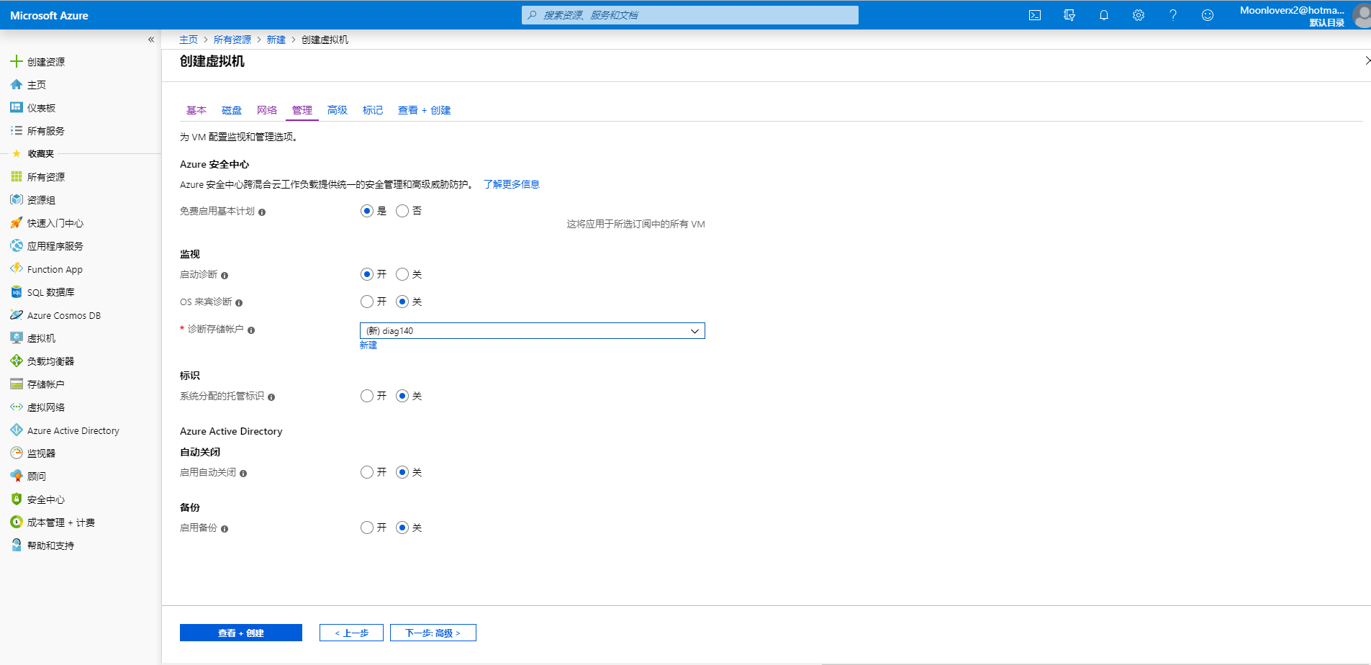
Task: Click the search resources input field
Action: pyautogui.click(x=690, y=15)
